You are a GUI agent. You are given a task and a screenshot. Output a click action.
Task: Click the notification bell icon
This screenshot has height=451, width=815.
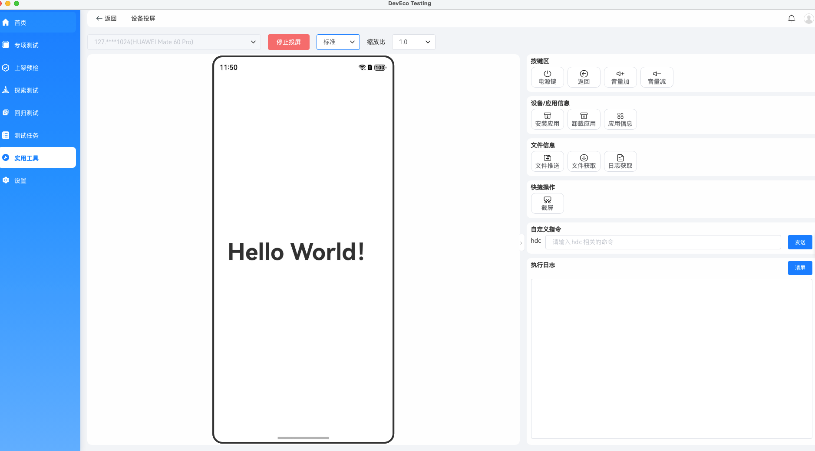792,19
